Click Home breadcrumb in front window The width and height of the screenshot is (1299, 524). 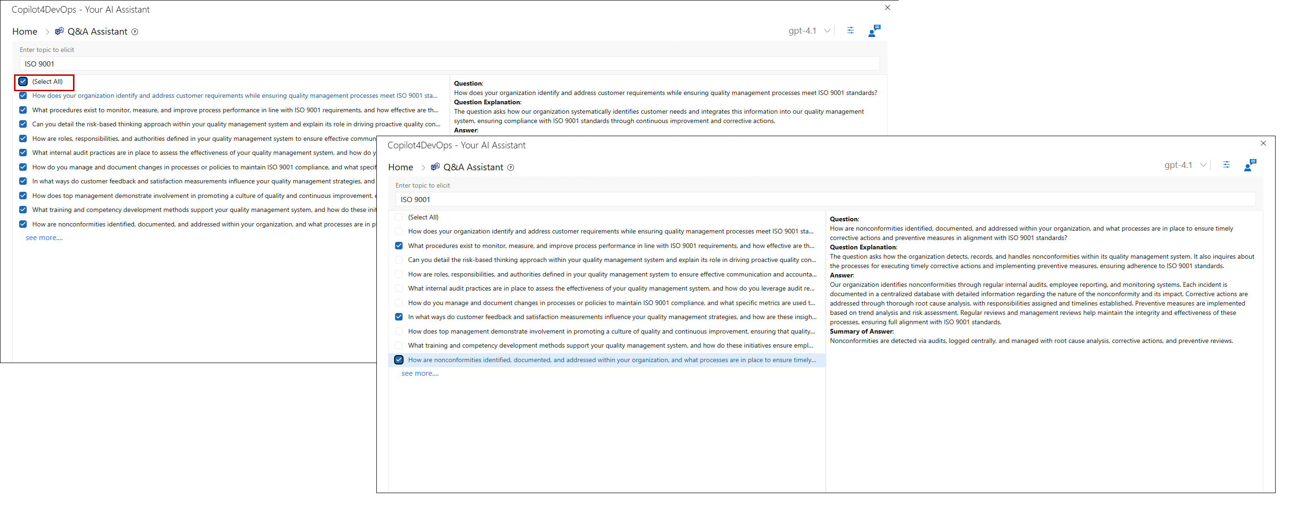(400, 167)
